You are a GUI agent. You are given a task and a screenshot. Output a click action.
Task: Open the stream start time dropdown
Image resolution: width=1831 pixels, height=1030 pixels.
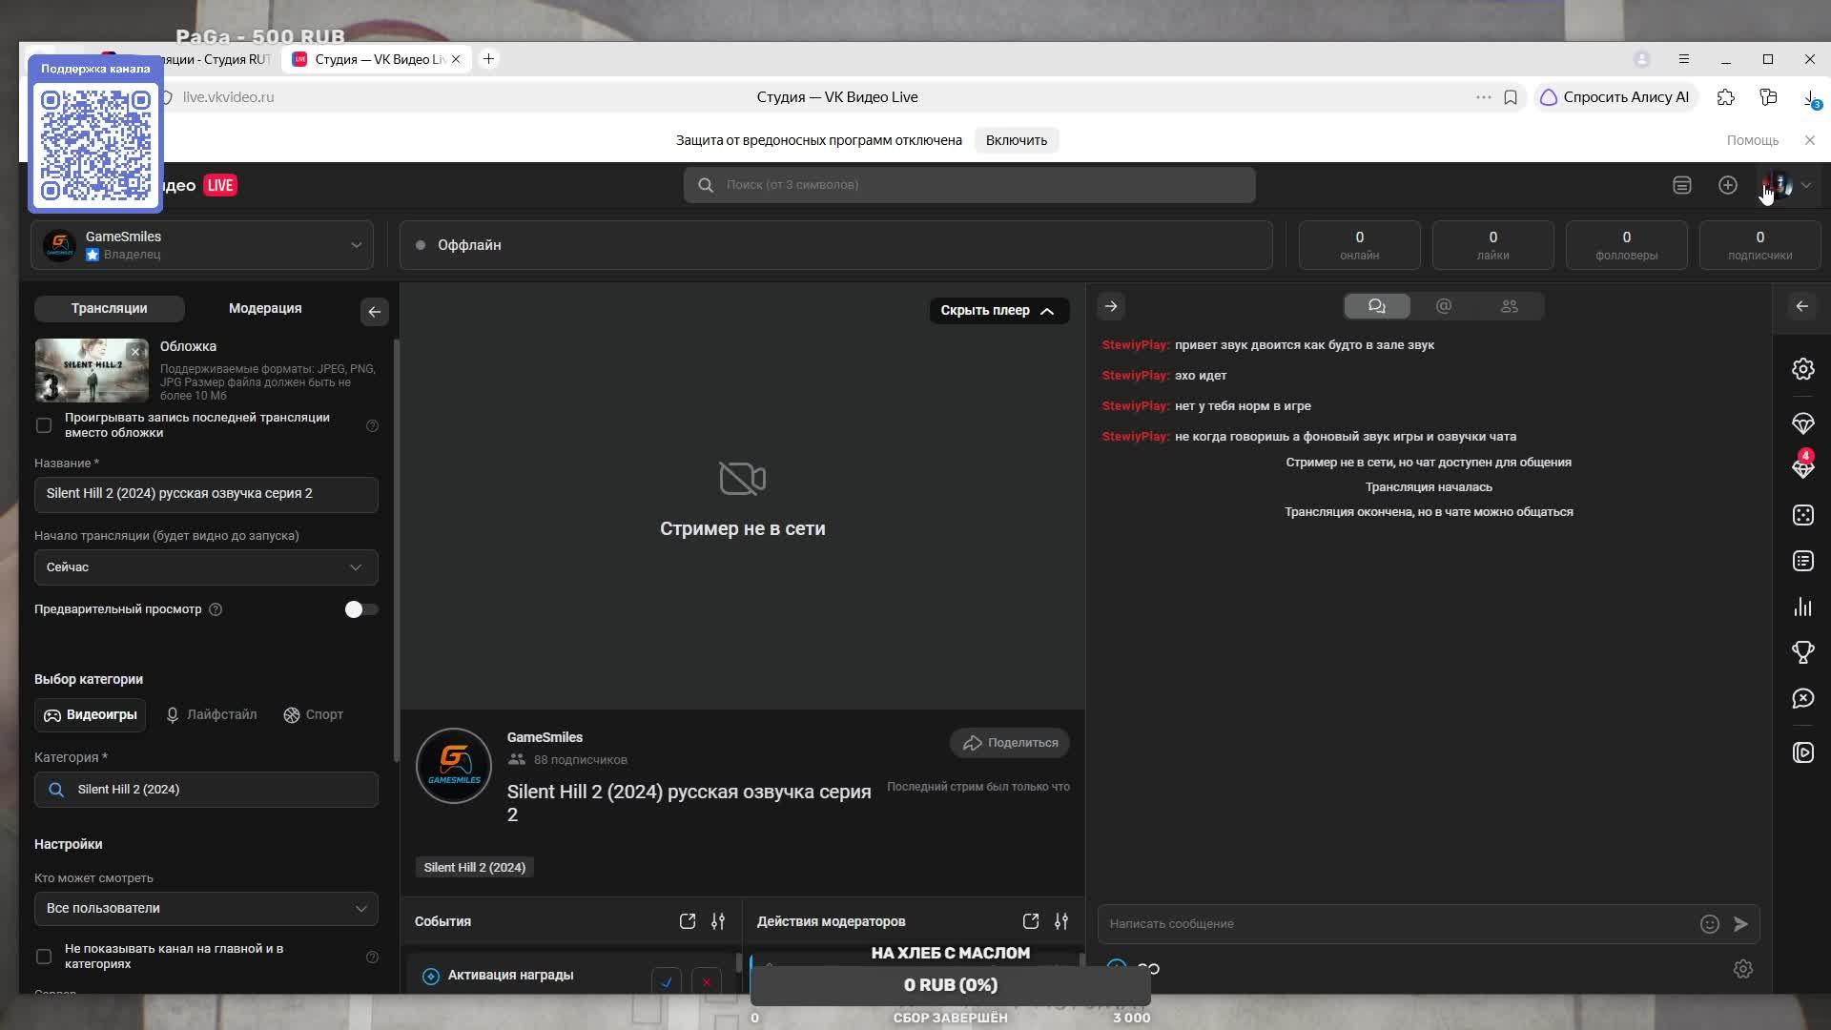tap(206, 567)
